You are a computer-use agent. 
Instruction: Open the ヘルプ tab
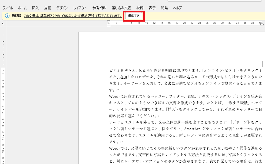177,8
